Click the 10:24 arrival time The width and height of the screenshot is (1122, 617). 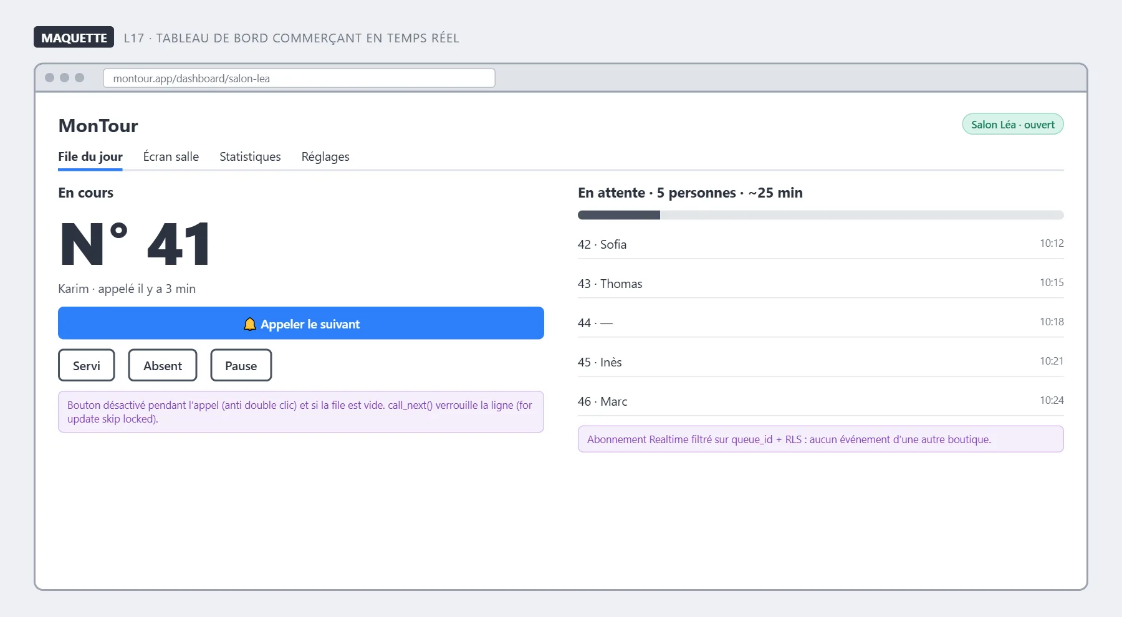(1052, 400)
